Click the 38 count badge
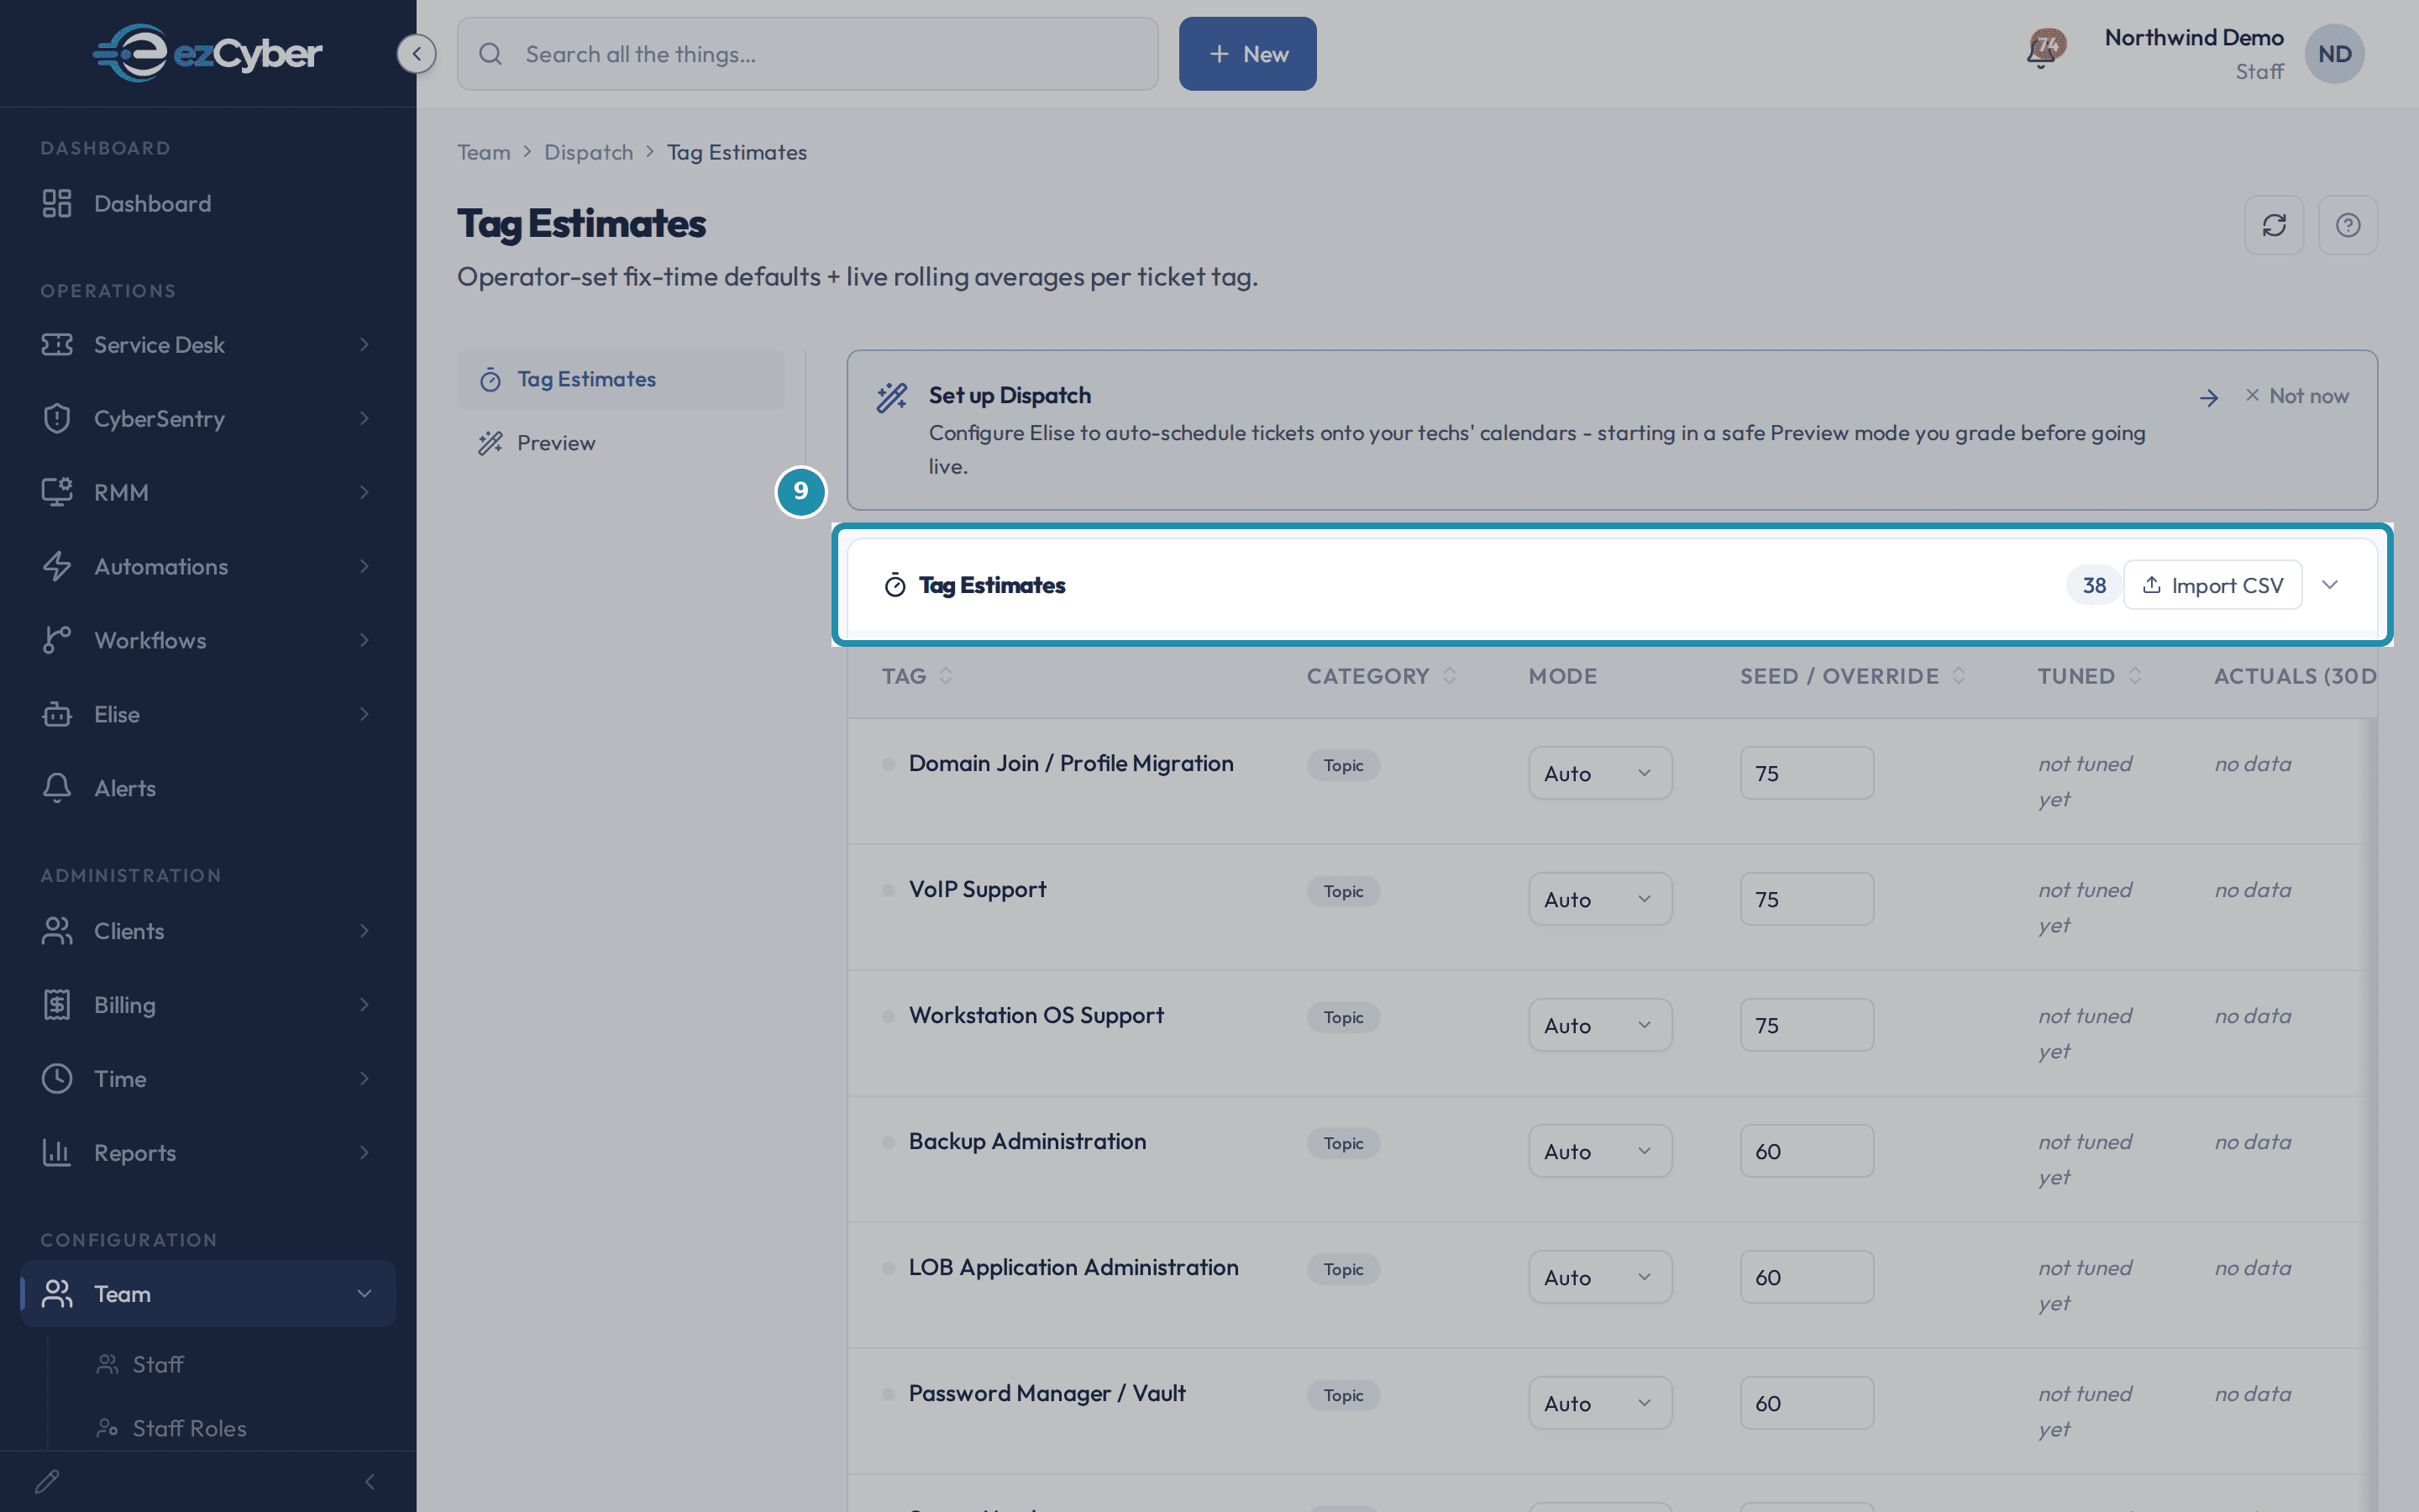 [2094, 585]
